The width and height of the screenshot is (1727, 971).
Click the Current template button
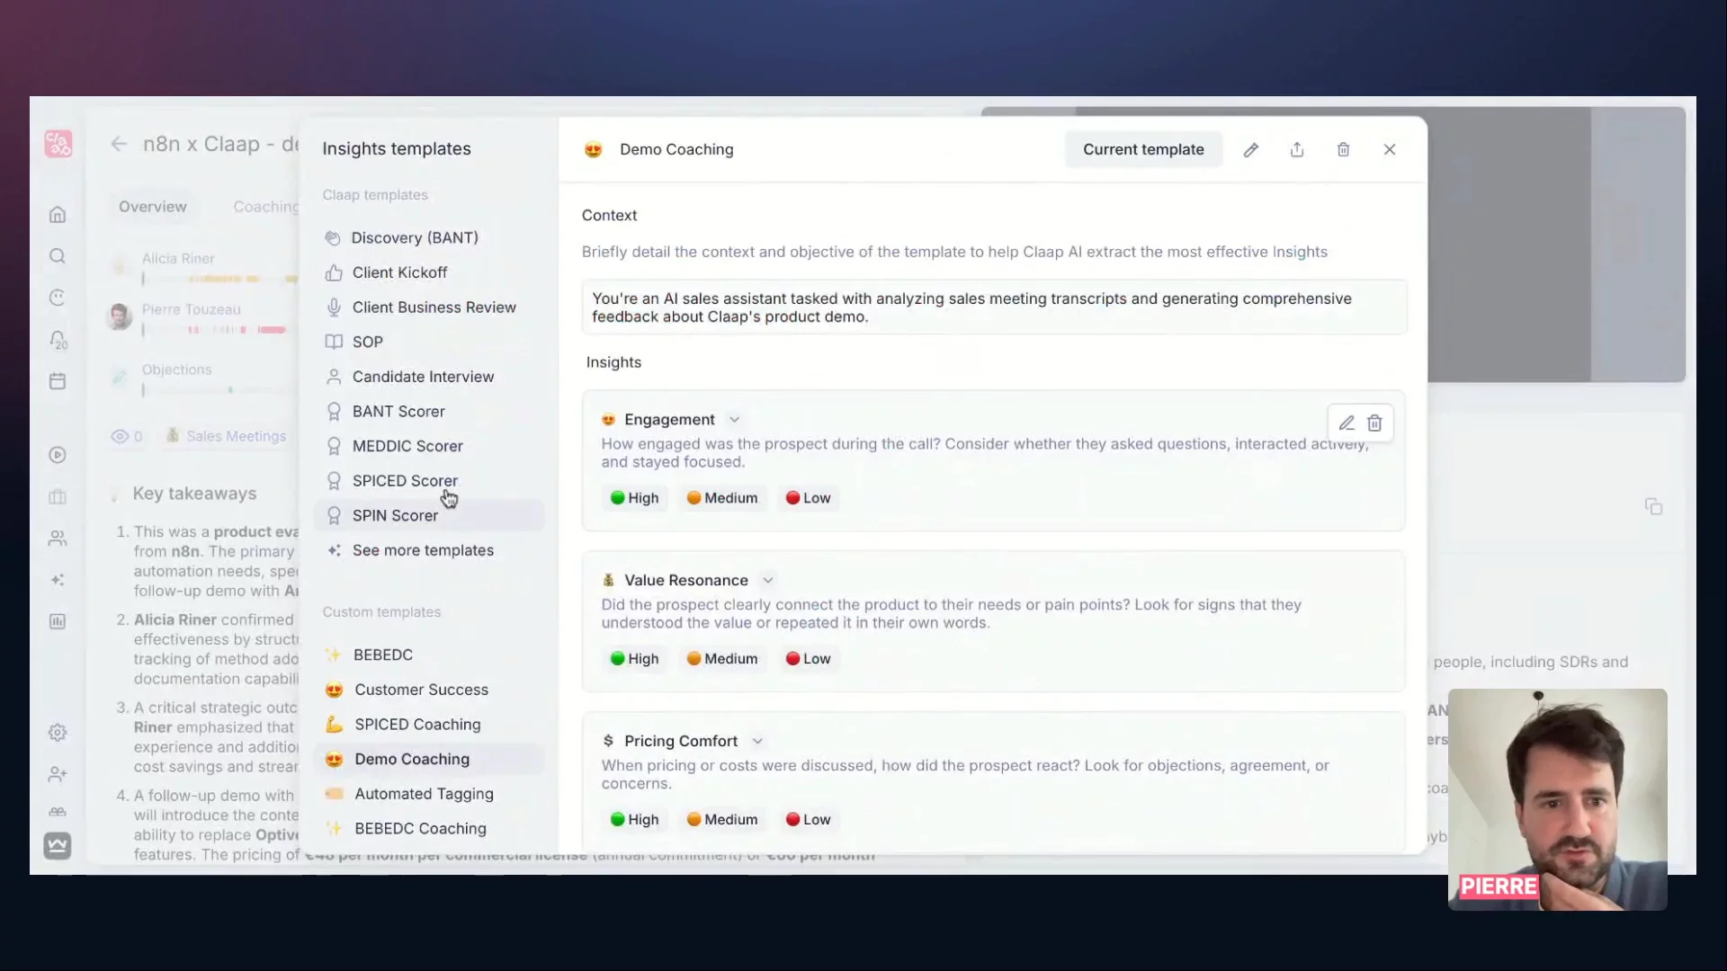[1143, 150]
